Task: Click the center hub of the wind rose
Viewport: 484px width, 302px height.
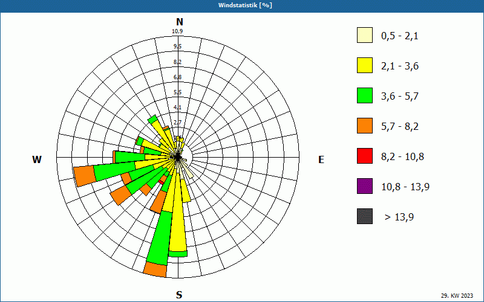Action: tap(178, 157)
